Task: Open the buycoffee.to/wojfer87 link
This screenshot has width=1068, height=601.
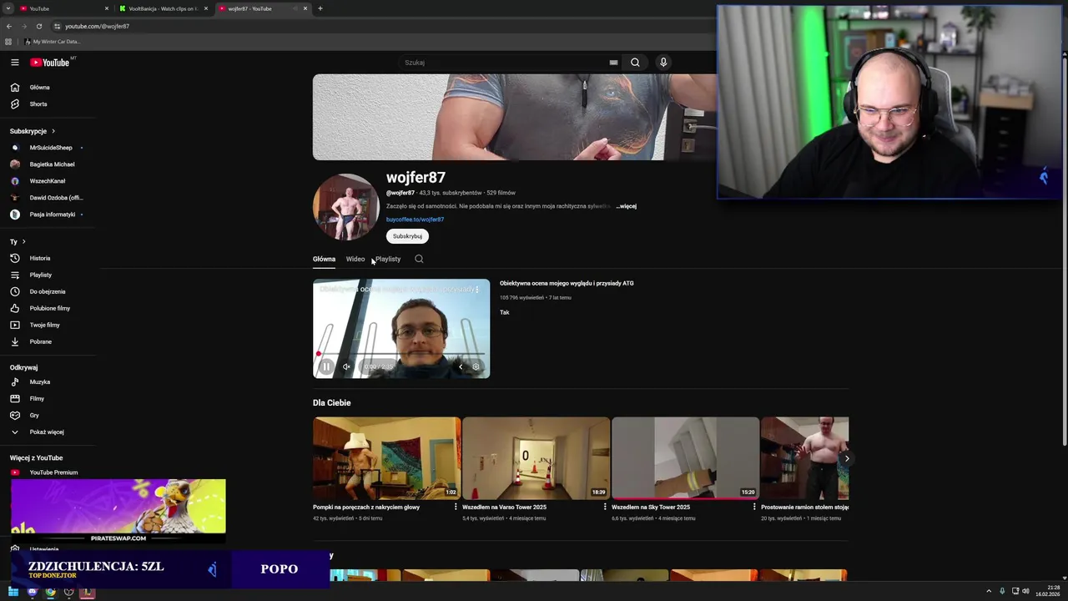Action: [x=415, y=220]
